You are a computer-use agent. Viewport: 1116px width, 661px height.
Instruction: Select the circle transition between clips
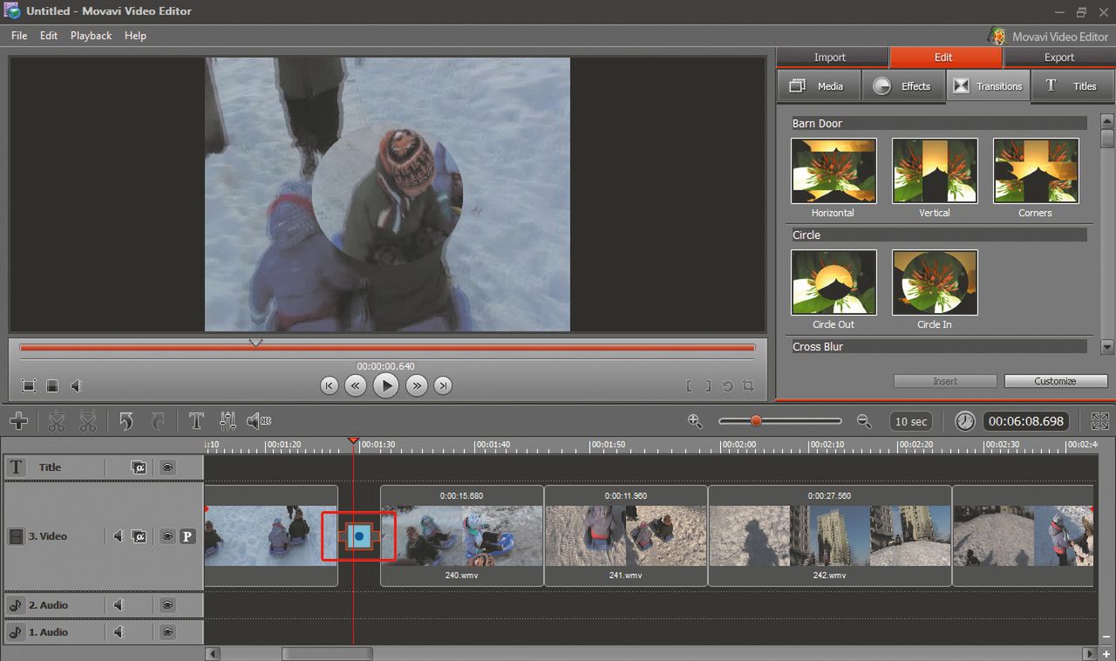click(358, 536)
